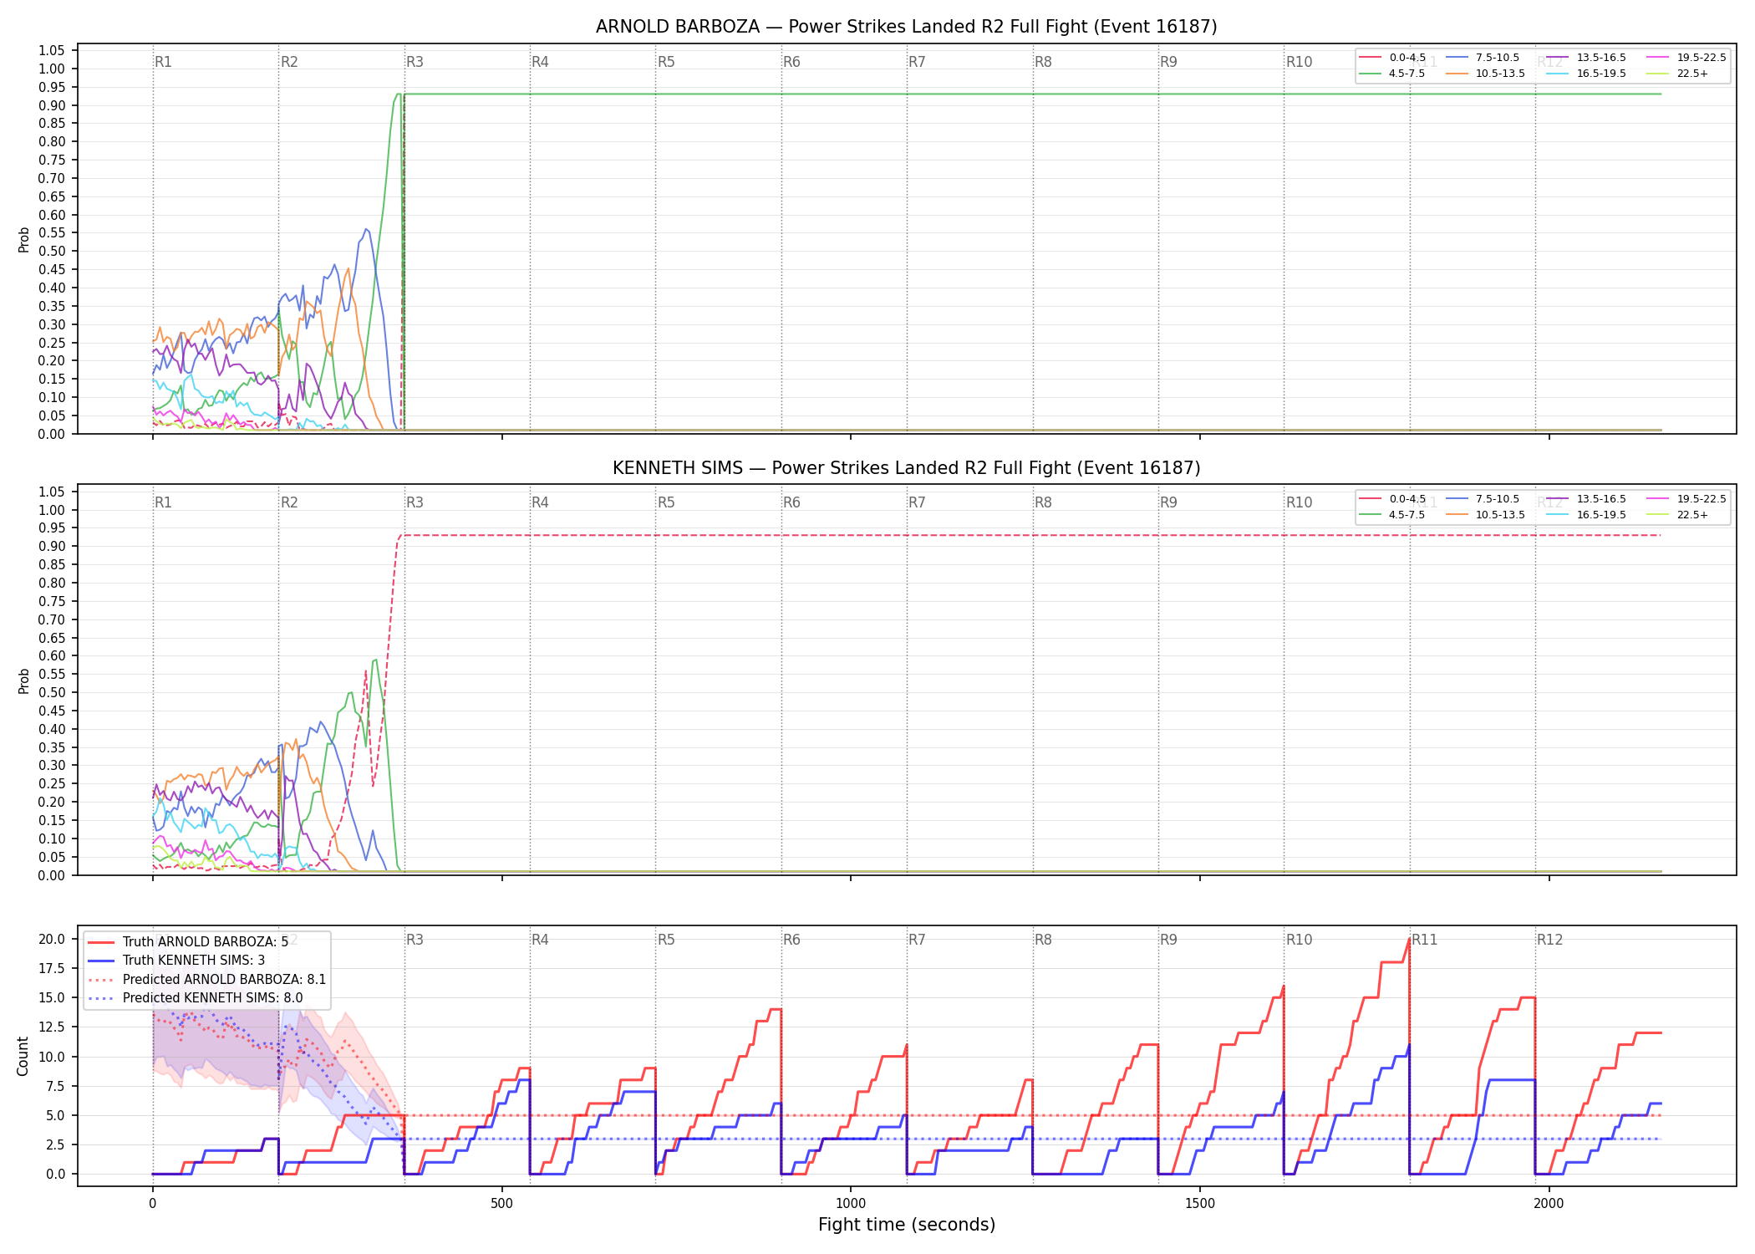
Task: Click the 10.5-13.5 legend entry in top chart
Action: pos(1488,74)
